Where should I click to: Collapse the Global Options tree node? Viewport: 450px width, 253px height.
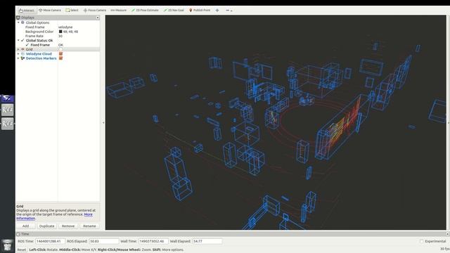coord(18,22)
